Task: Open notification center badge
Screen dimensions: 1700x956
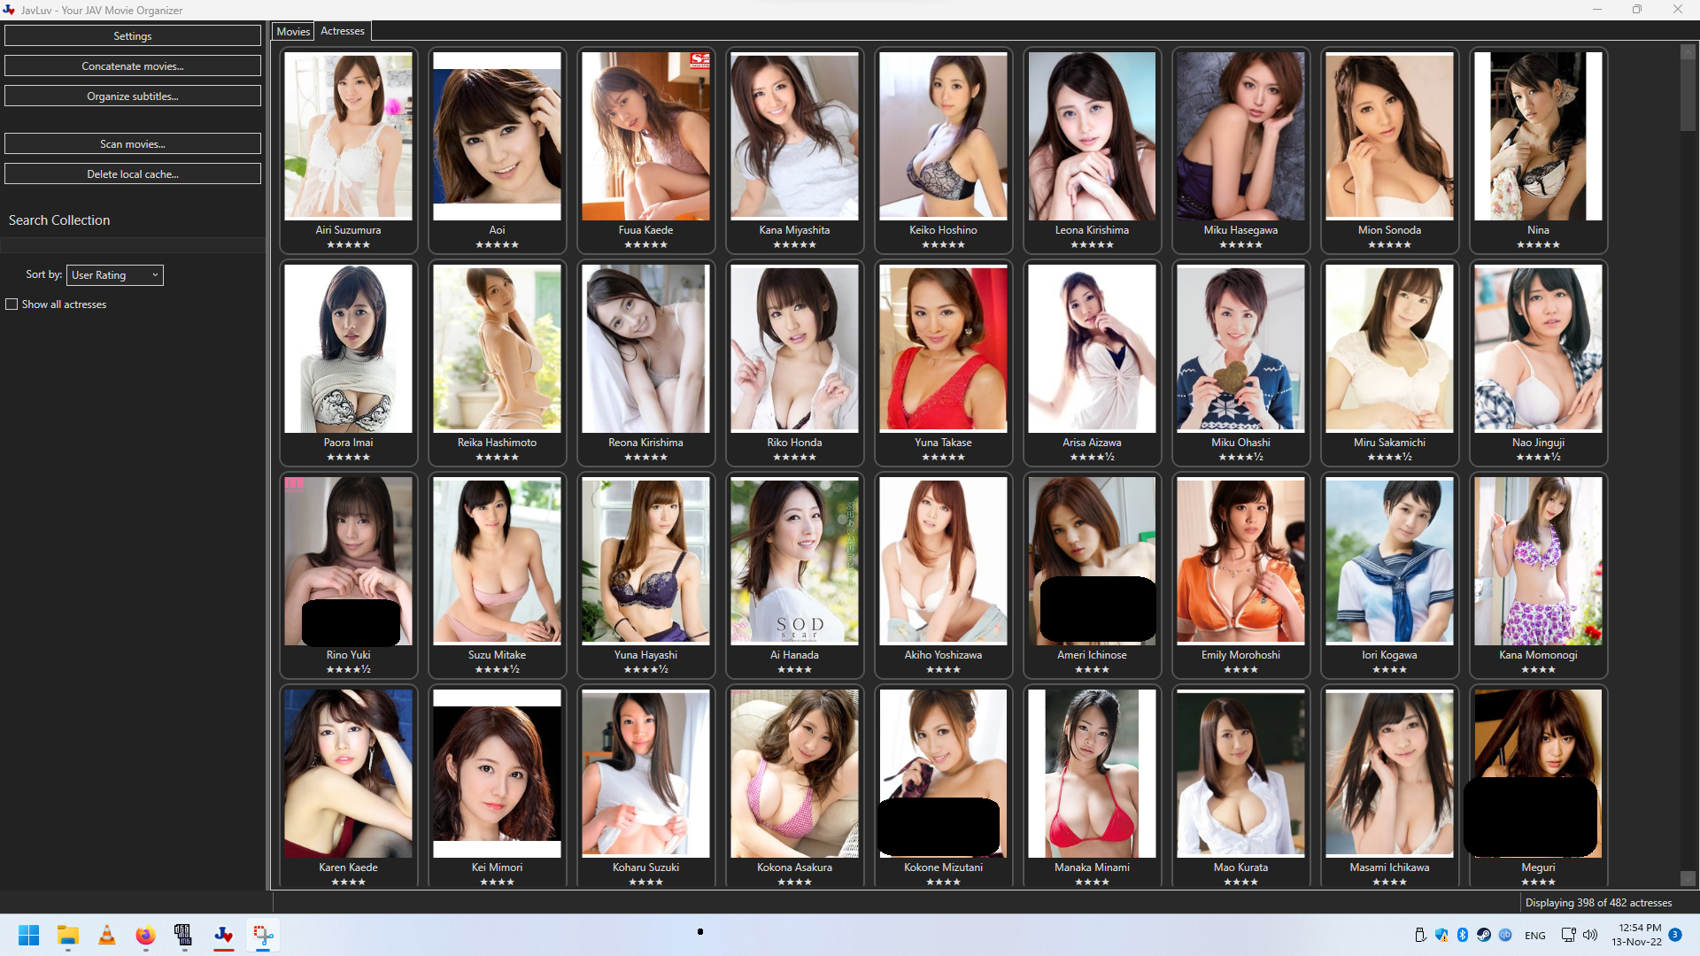Action: tap(1675, 935)
